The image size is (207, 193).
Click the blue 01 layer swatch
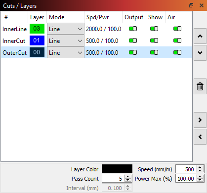pyautogui.click(x=37, y=40)
